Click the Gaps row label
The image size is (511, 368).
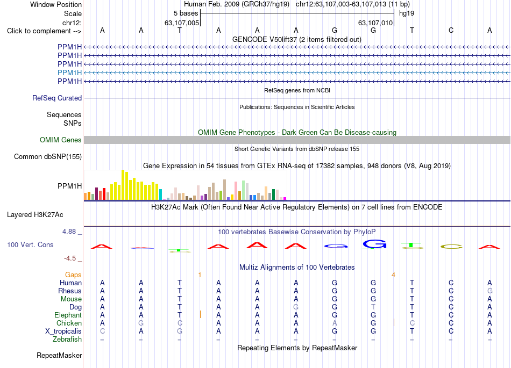coord(73,275)
